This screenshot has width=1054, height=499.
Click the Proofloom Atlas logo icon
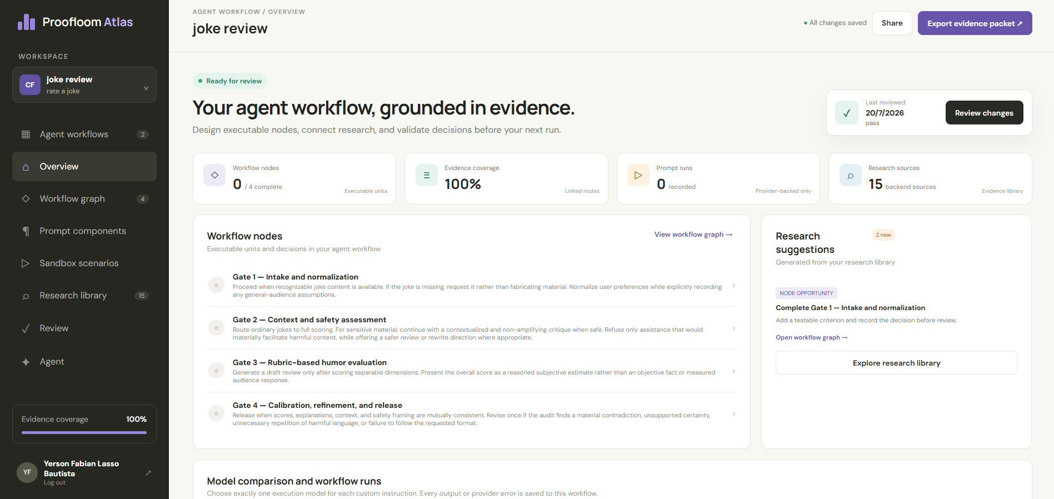coord(27,22)
